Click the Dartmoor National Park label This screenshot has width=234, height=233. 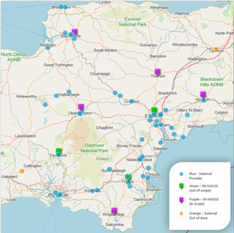pyautogui.click(x=94, y=148)
